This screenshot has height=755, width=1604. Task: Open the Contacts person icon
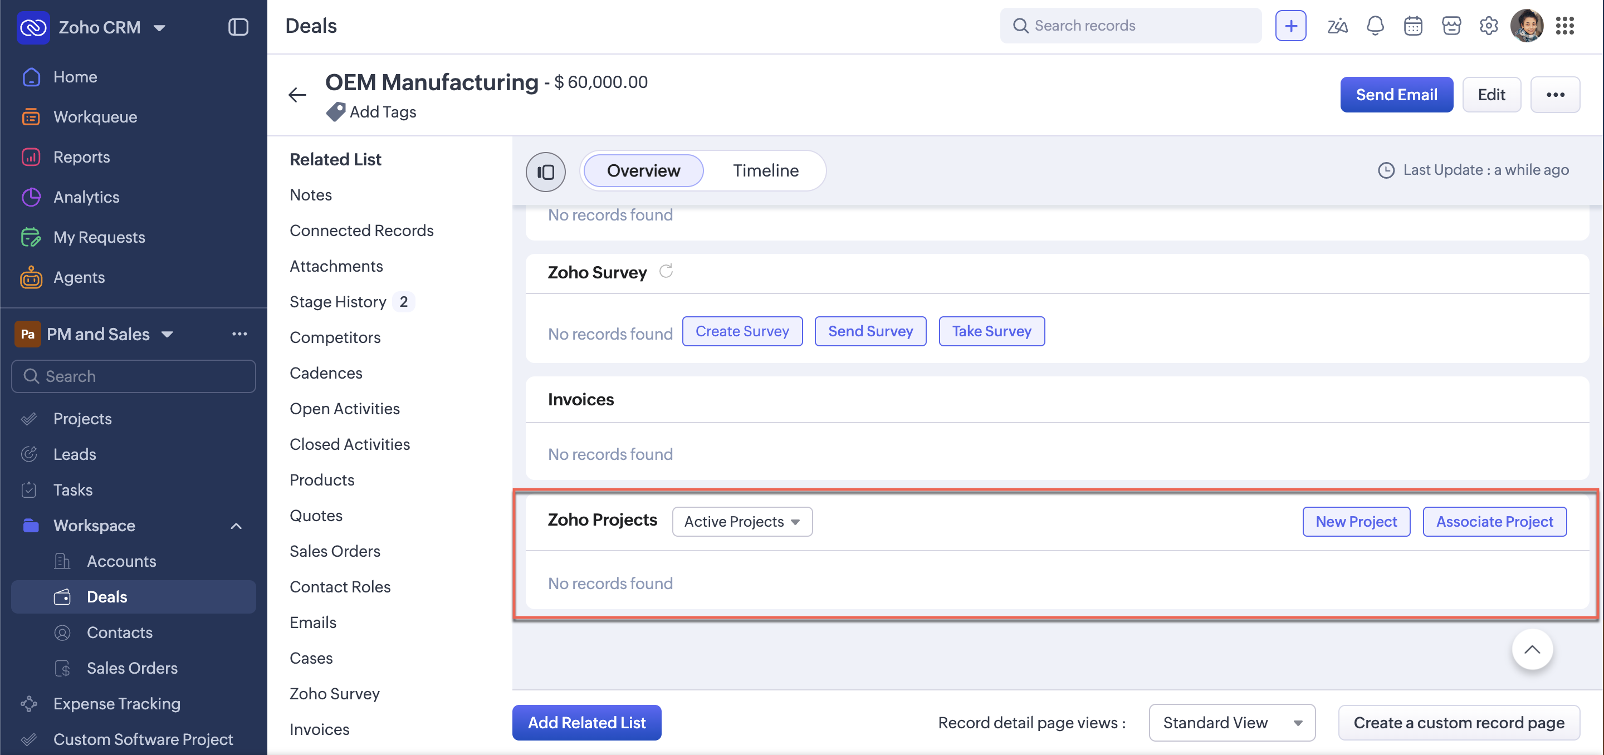[62, 633]
